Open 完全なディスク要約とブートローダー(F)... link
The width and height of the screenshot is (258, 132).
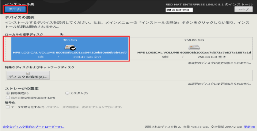pyautogui.click(x=33, y=127)
